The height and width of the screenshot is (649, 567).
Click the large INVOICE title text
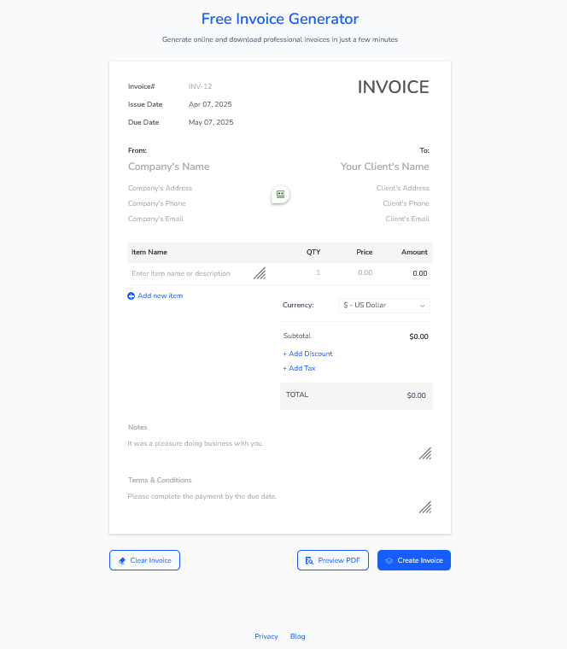[x=393, y=87]
